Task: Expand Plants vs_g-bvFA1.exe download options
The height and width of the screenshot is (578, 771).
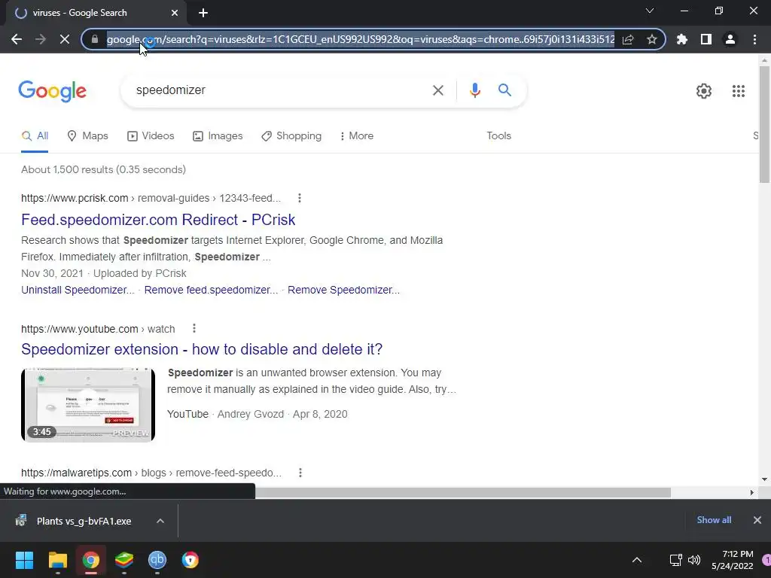Action: pyautogui.click(x=160, y=521)
